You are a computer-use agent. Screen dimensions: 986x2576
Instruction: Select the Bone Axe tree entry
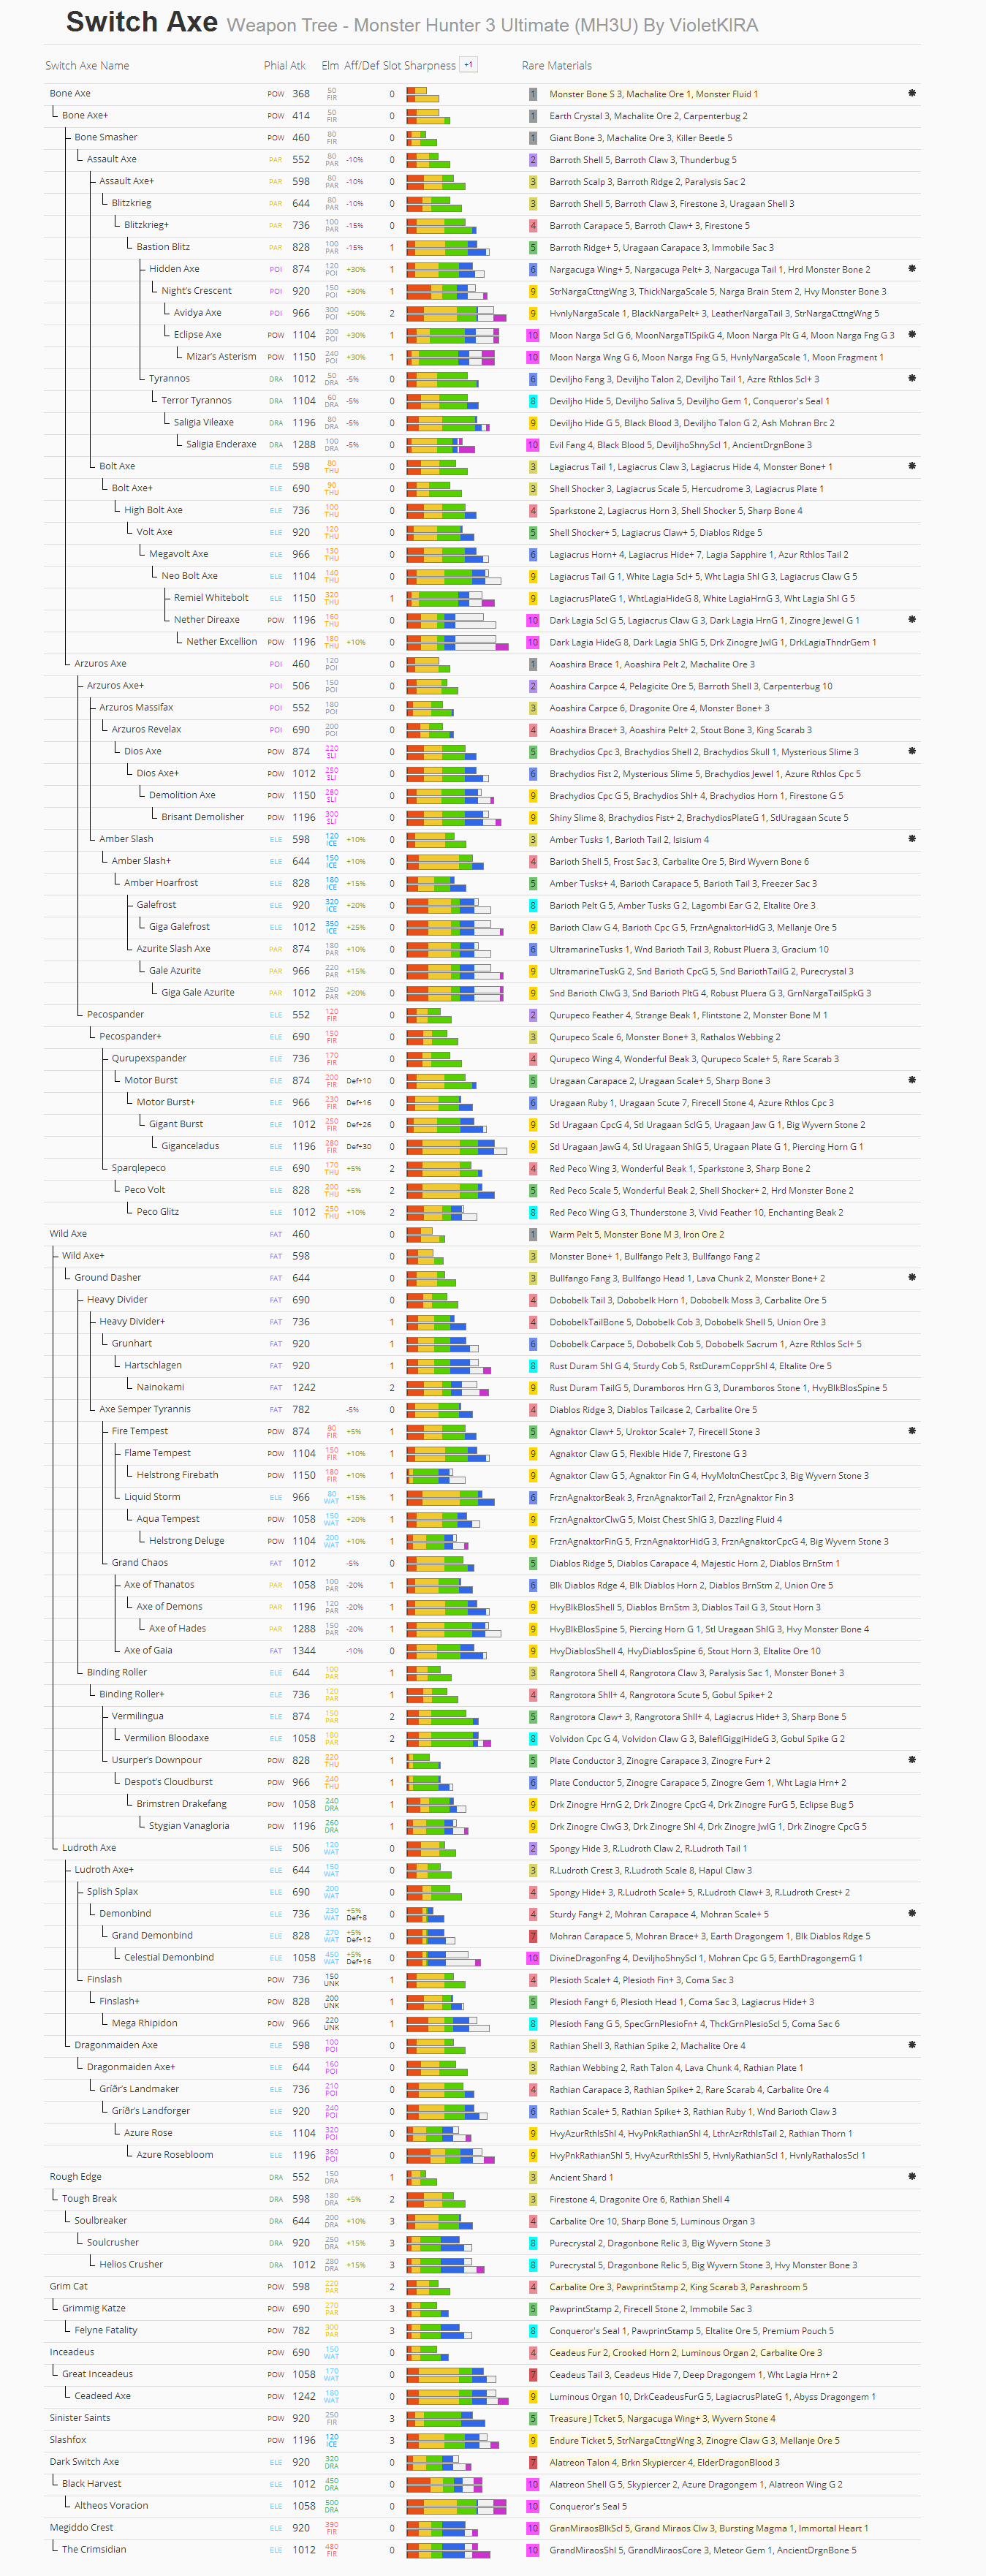tap(70, 93)
